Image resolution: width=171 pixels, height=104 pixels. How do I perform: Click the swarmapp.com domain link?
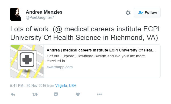click(x=60, y=67)
